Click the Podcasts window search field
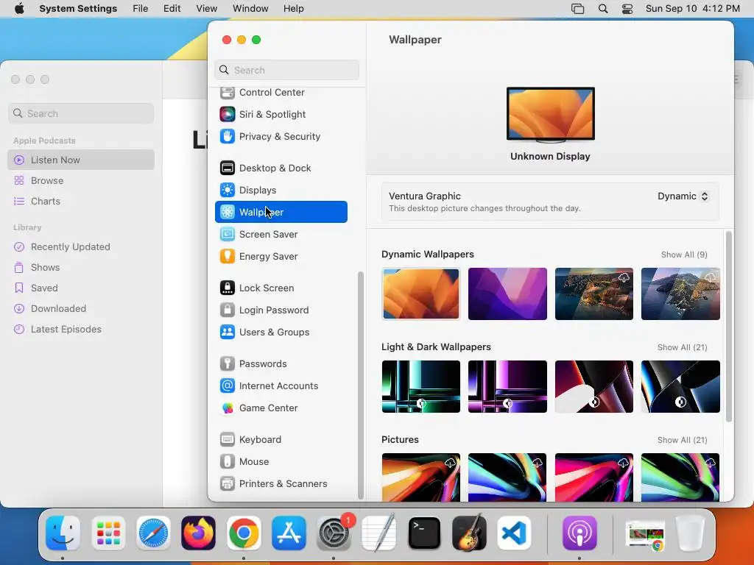The width and height of the screenshot is (754, 565). click(x=81, y=113)
